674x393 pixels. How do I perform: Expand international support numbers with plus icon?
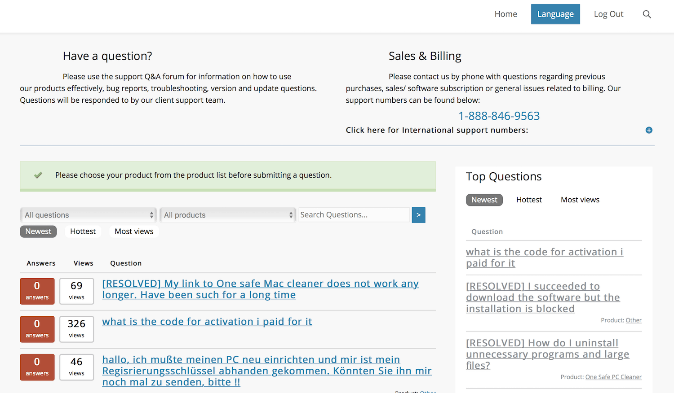pos(649,130)
